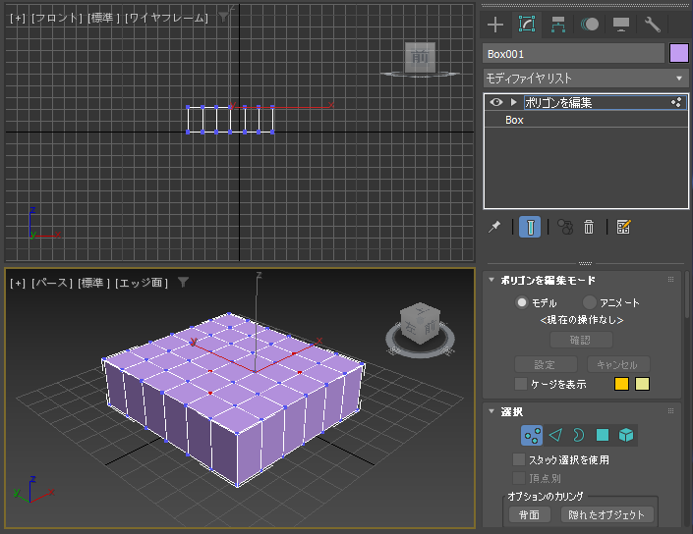Open the Configure Modifier Sets icon
This screenshot has width=693, height=534.
point(623,227)
